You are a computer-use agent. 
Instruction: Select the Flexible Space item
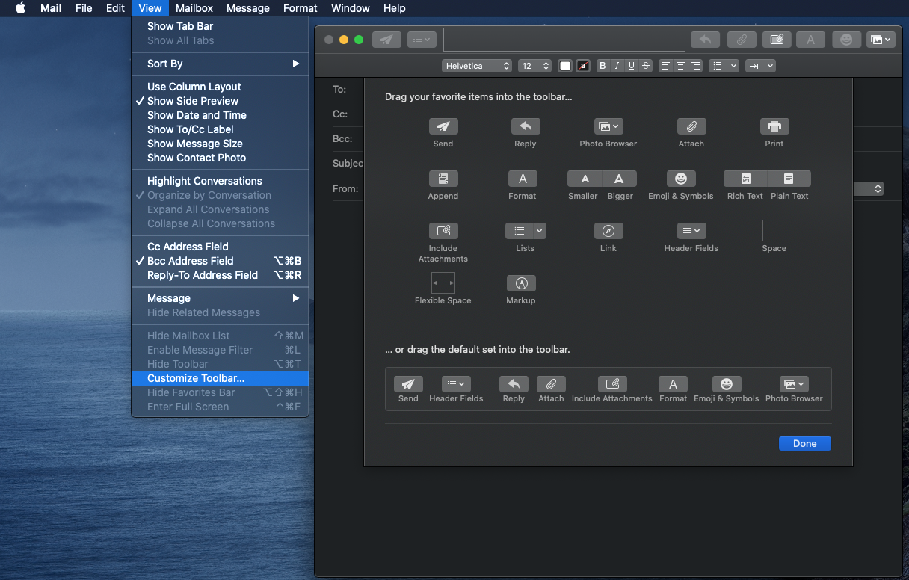pos(443,283)
